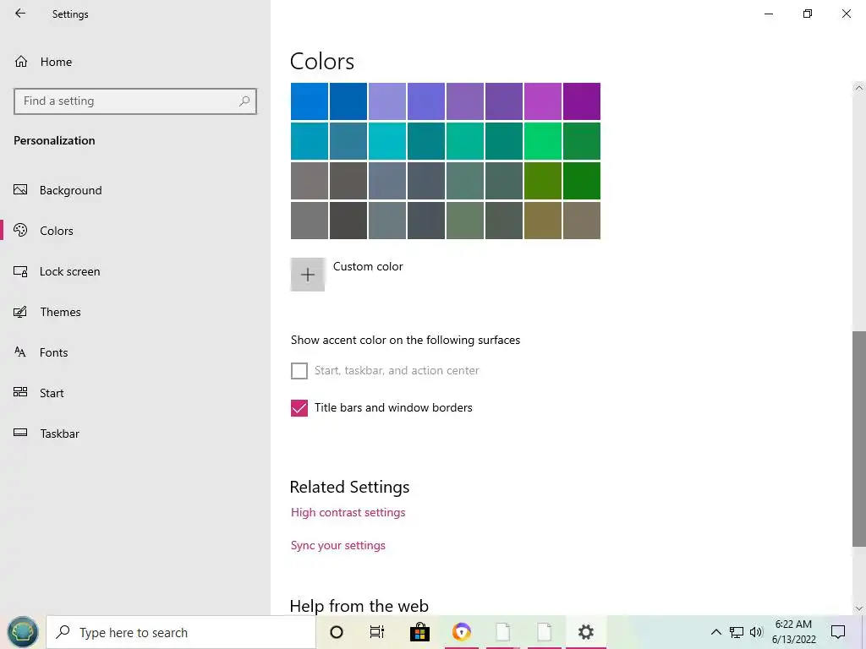Show hidden system tray icons chevron
The width and height of the screenshot is (866, 649).
715,632
